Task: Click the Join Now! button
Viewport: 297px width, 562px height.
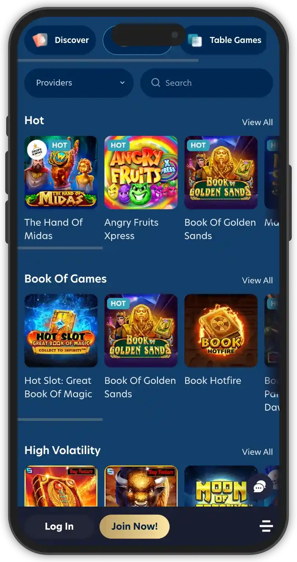Action: pos(135,526)
